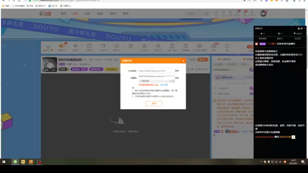Open the More ellipsis icon
The height and width of the screenshot is (173, 308).
tap(227, 46)
